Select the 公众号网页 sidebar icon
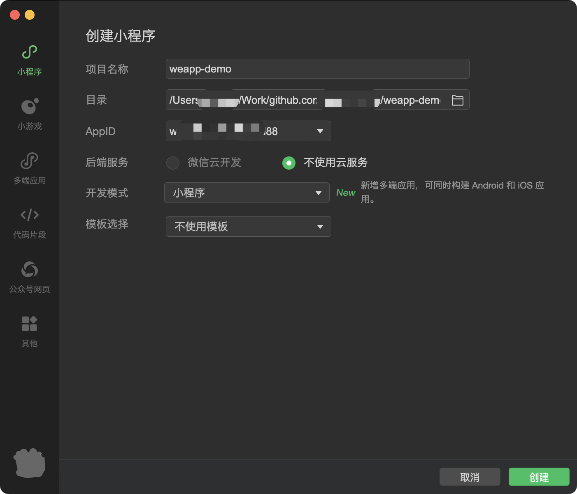This screenshot has height=494, width=577. (30, 270)
